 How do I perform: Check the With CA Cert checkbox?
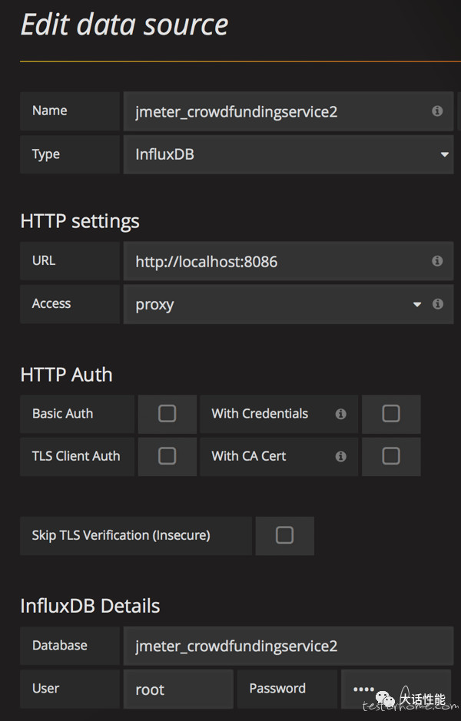tap(390, 456)
